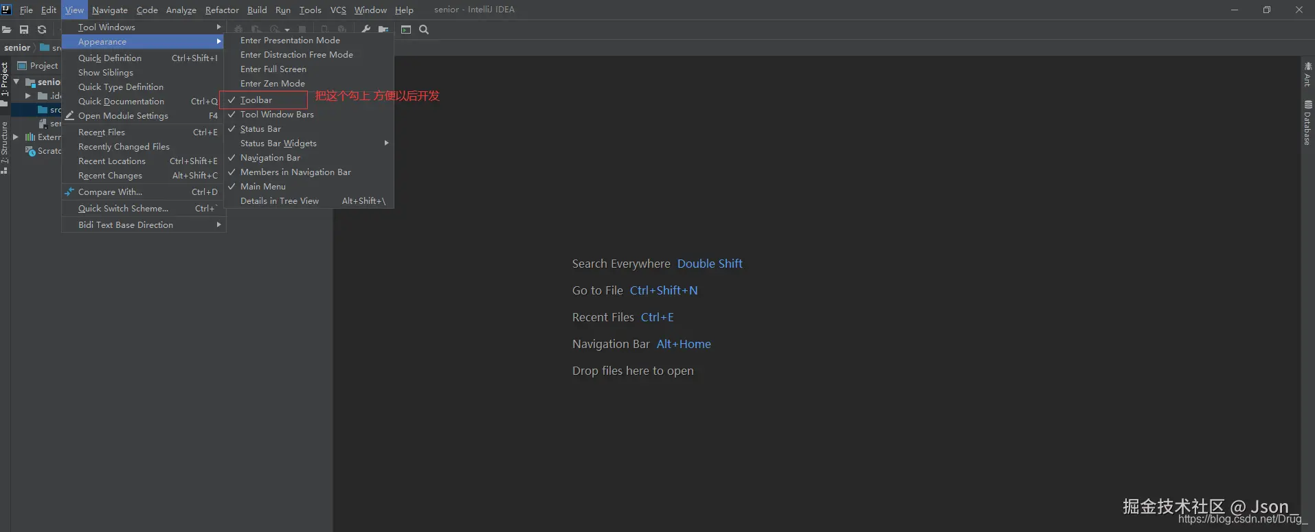Select Quick Definition menu entry
This screenshot has width=1315, height=532.
pyautogui.click(x=144, y=58)
